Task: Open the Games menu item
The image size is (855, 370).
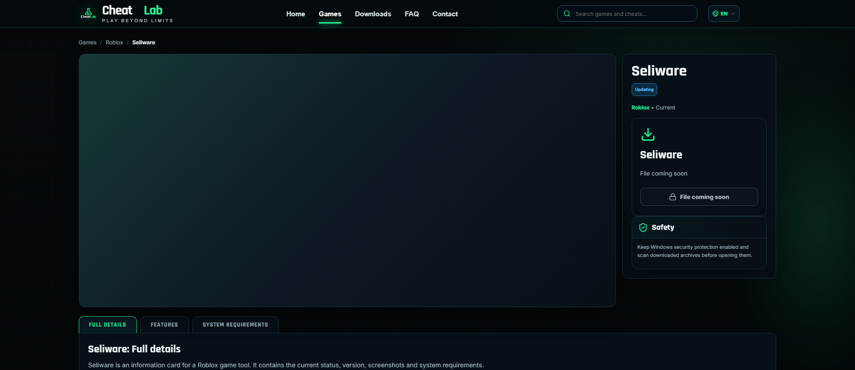Action: click(330, 14)
